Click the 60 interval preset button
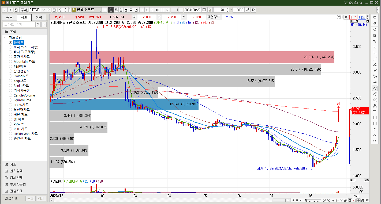The height and width of the screenshot is (204, 381). 167,10
